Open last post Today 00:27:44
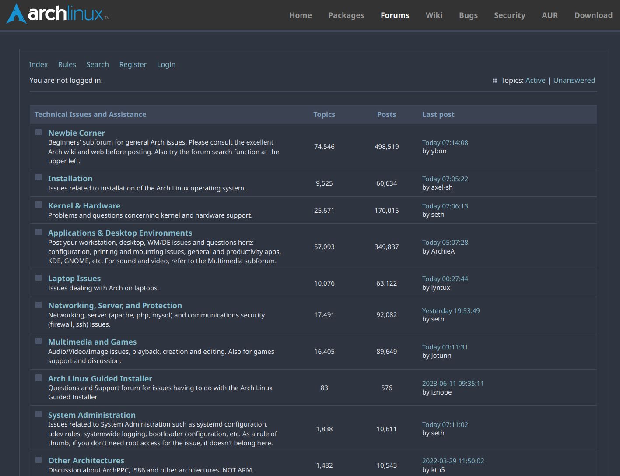620x476 pixels. (445, 279)
